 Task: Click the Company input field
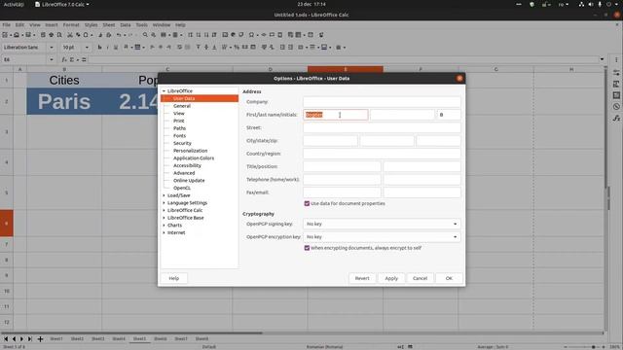point(382,101)
